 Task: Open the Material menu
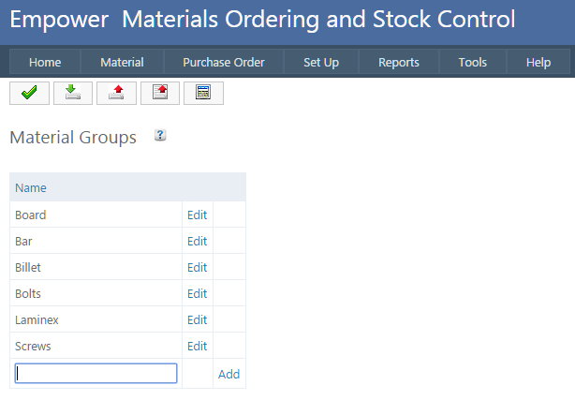[122, 63]
